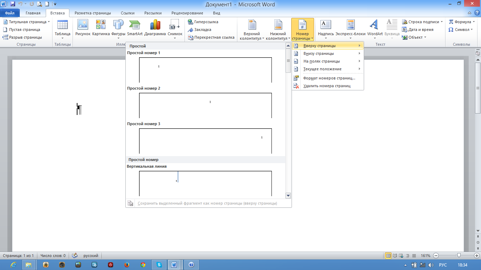
Task: Open Картинка clip art tool
Action: pos(101,28)
